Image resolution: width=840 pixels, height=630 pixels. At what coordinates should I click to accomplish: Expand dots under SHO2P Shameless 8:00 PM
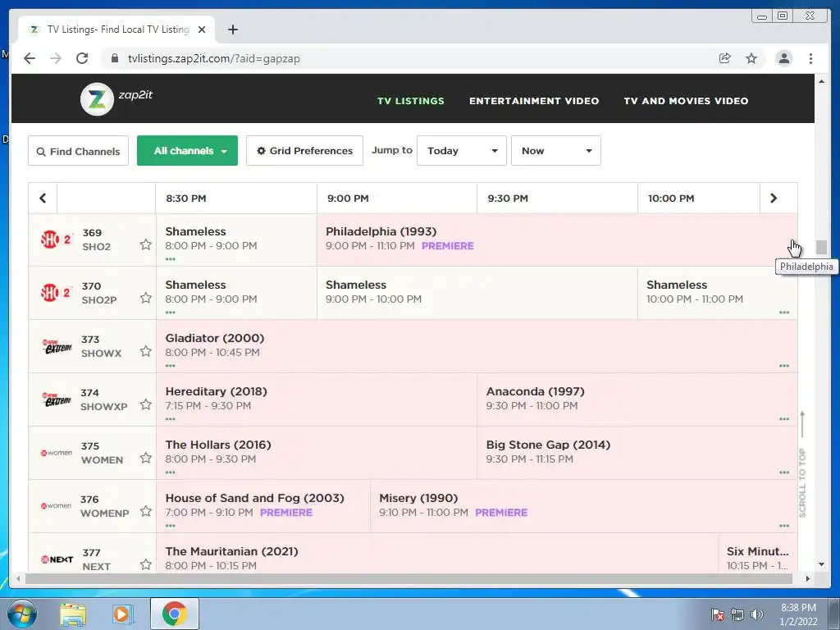click(171, 313)
